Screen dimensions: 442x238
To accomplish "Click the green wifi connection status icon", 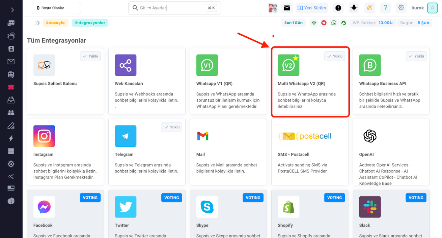I will (x=314, y=23).
